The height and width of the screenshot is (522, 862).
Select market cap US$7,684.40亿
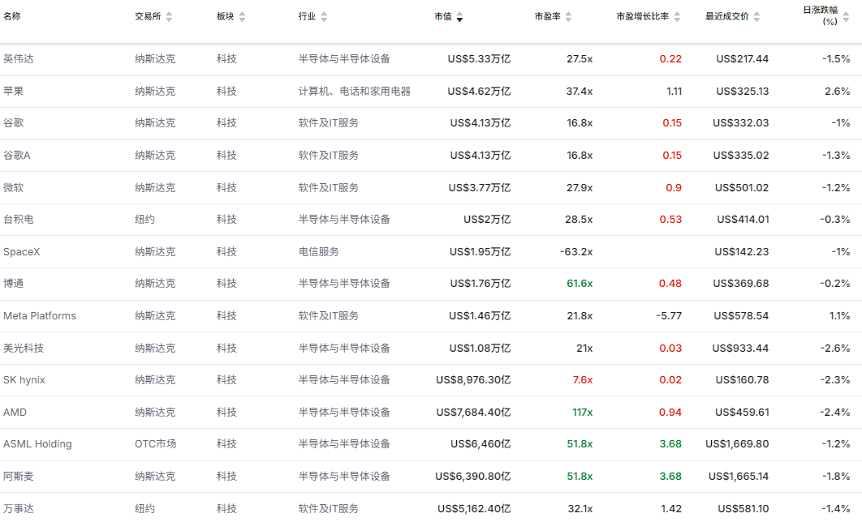click(x=473, y=413)
